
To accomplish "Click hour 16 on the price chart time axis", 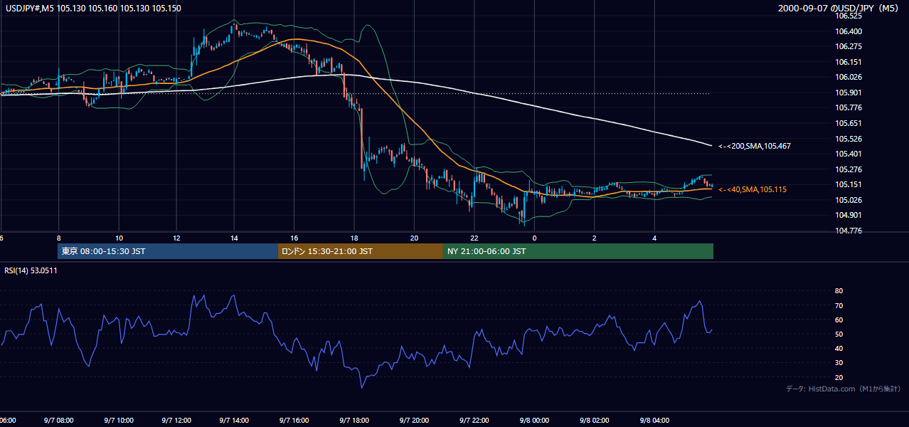I will pyautogui.click(x=294, y=238).
